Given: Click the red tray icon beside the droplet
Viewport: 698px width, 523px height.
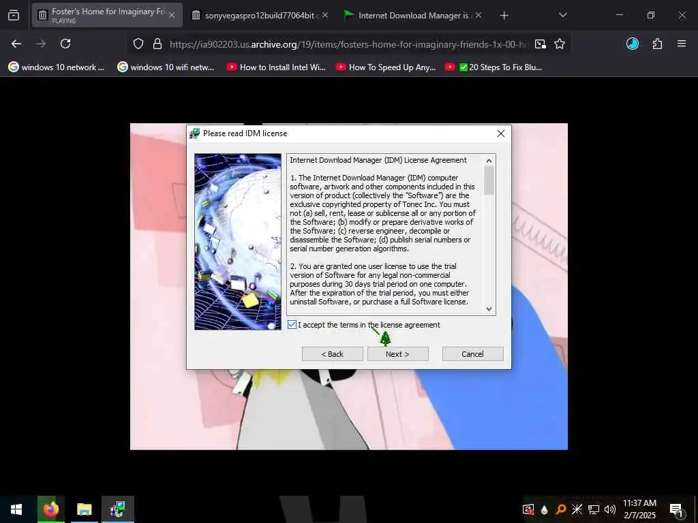Looking at the screenshot, I should click(528, 509).
